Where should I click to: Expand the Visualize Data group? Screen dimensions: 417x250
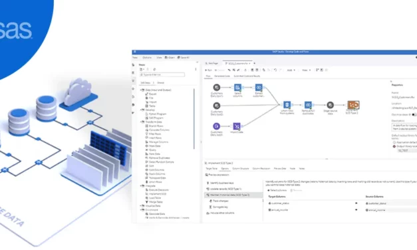141,206
